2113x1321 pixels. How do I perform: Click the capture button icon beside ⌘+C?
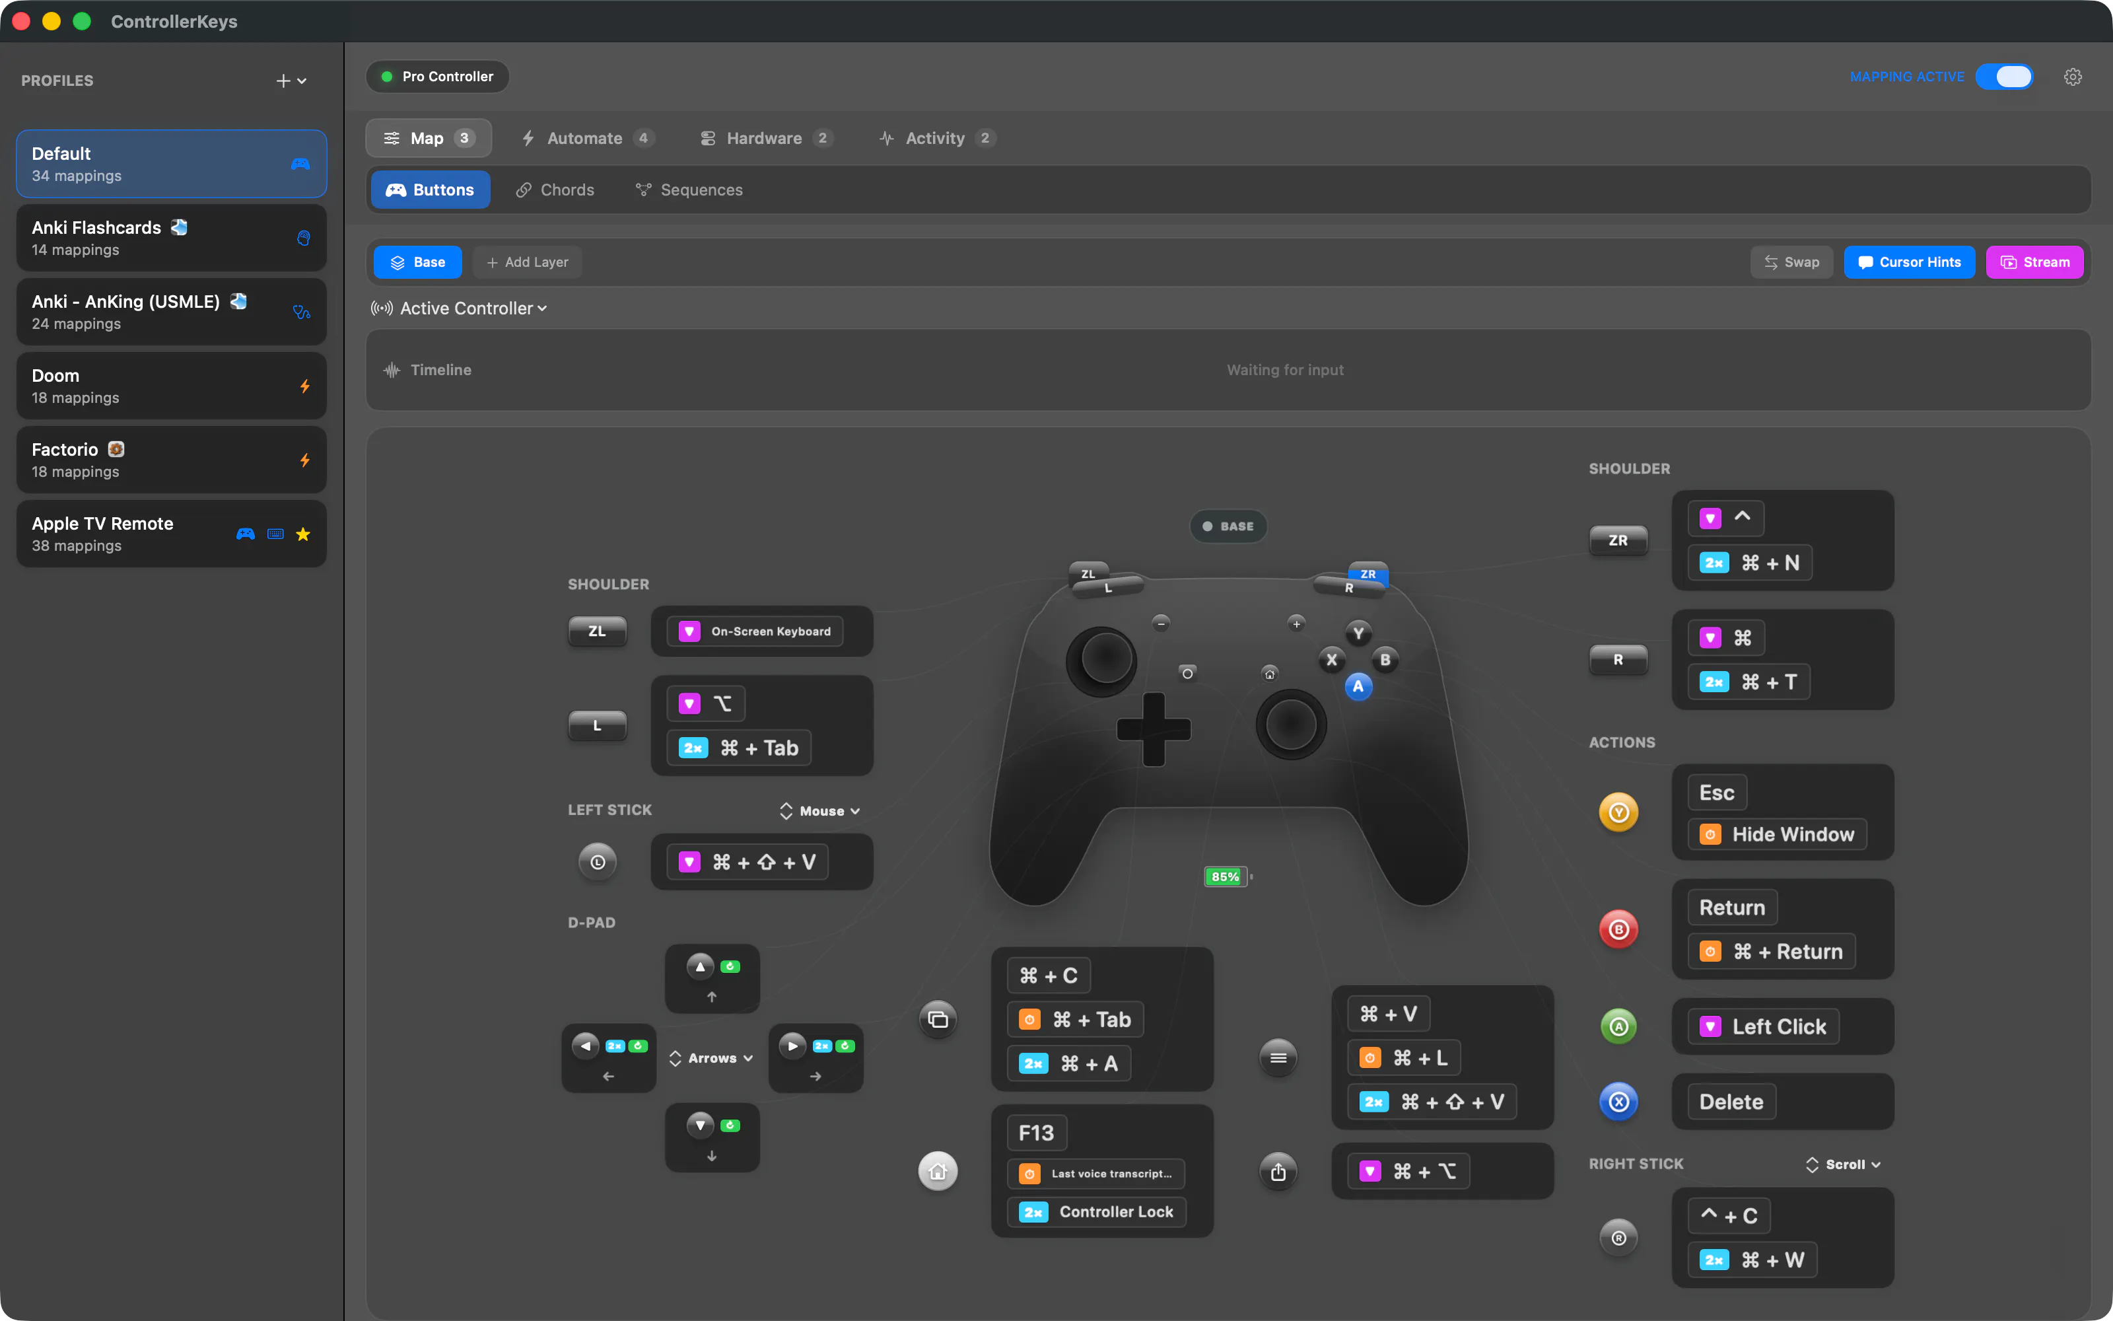pyautogui.click(x=938, y=1018)
